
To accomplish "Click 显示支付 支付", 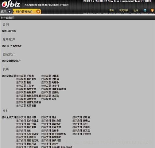I will pyautogui.click(x=24, y=130).
